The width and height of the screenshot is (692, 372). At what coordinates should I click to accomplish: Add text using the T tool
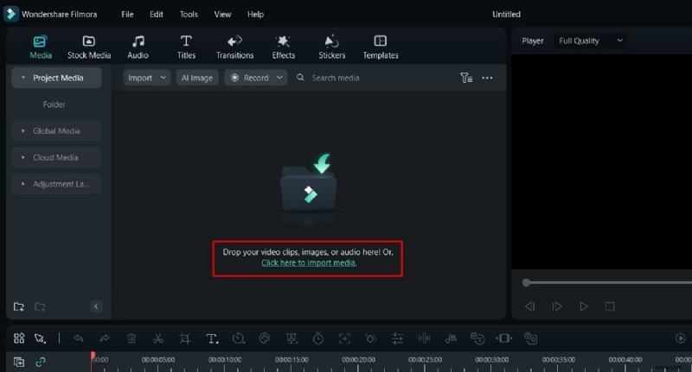click(x=212, y=339)
